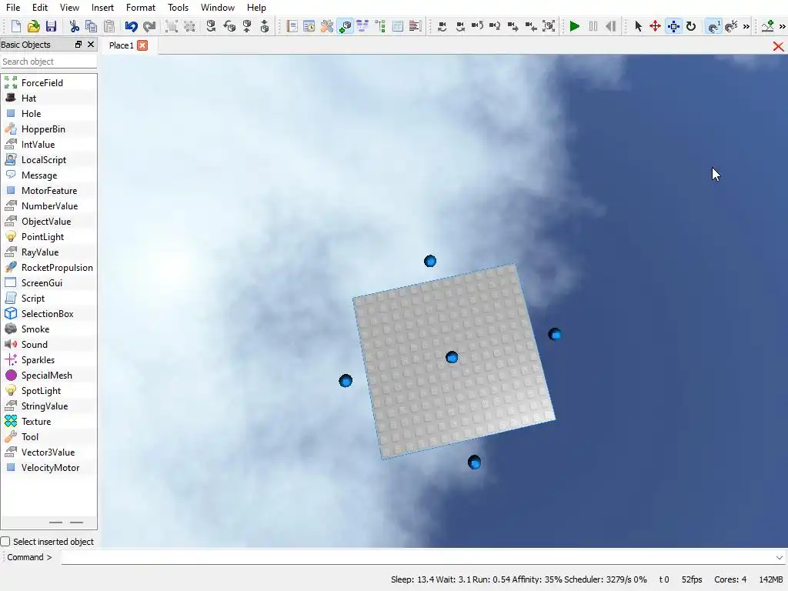The image size is (788, 591).
Task: Expand the grid toolbar overflow chevron
Action: click(746, 27)
